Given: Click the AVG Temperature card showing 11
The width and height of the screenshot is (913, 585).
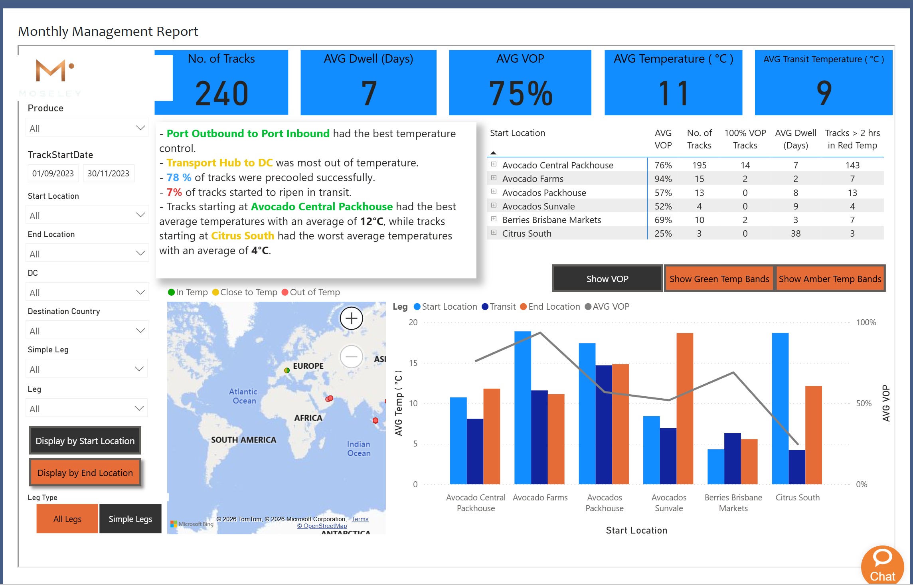Looking at the screenshot, I should tap(673, 83).
